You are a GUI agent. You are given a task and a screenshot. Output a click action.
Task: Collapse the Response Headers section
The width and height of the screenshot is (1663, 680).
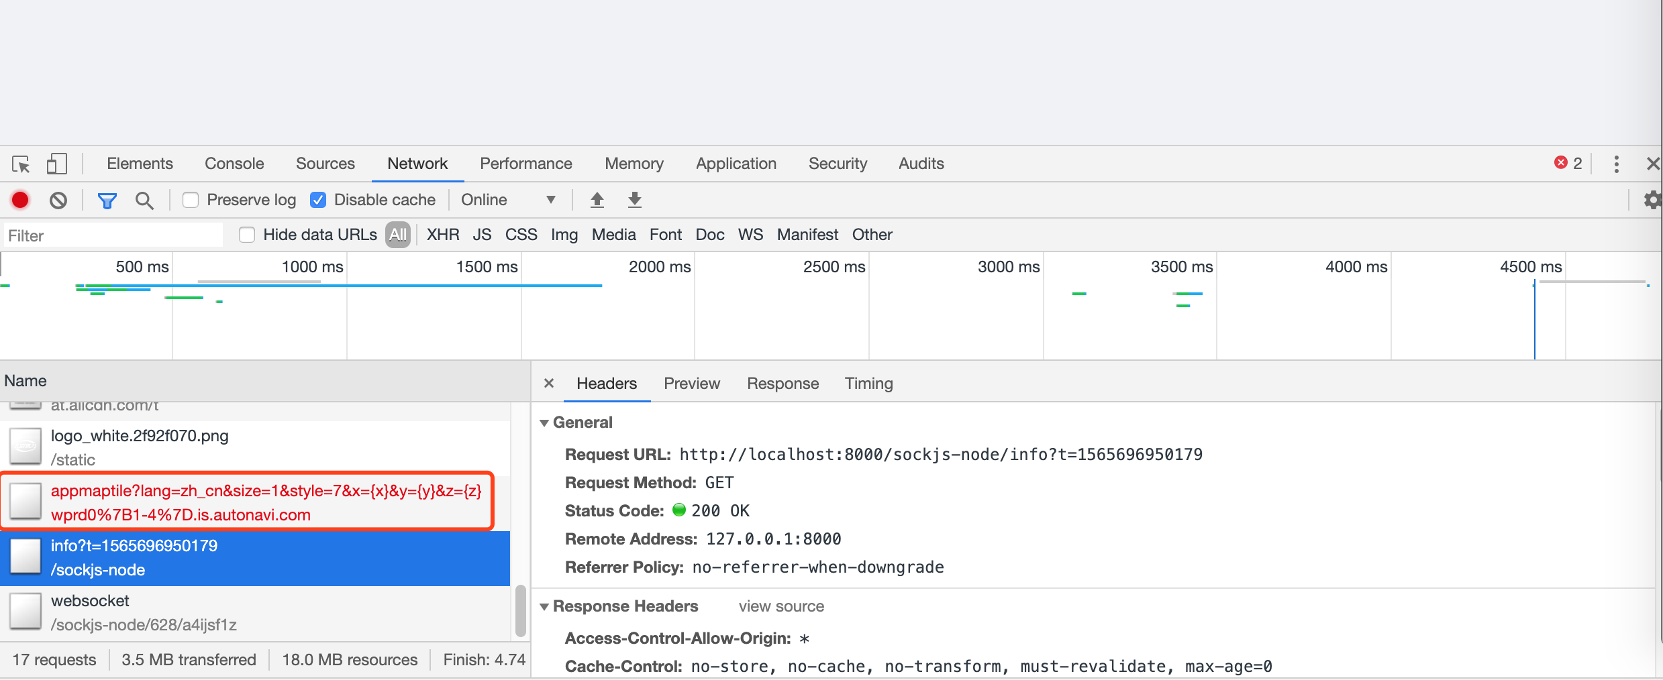tap(544, 606)
